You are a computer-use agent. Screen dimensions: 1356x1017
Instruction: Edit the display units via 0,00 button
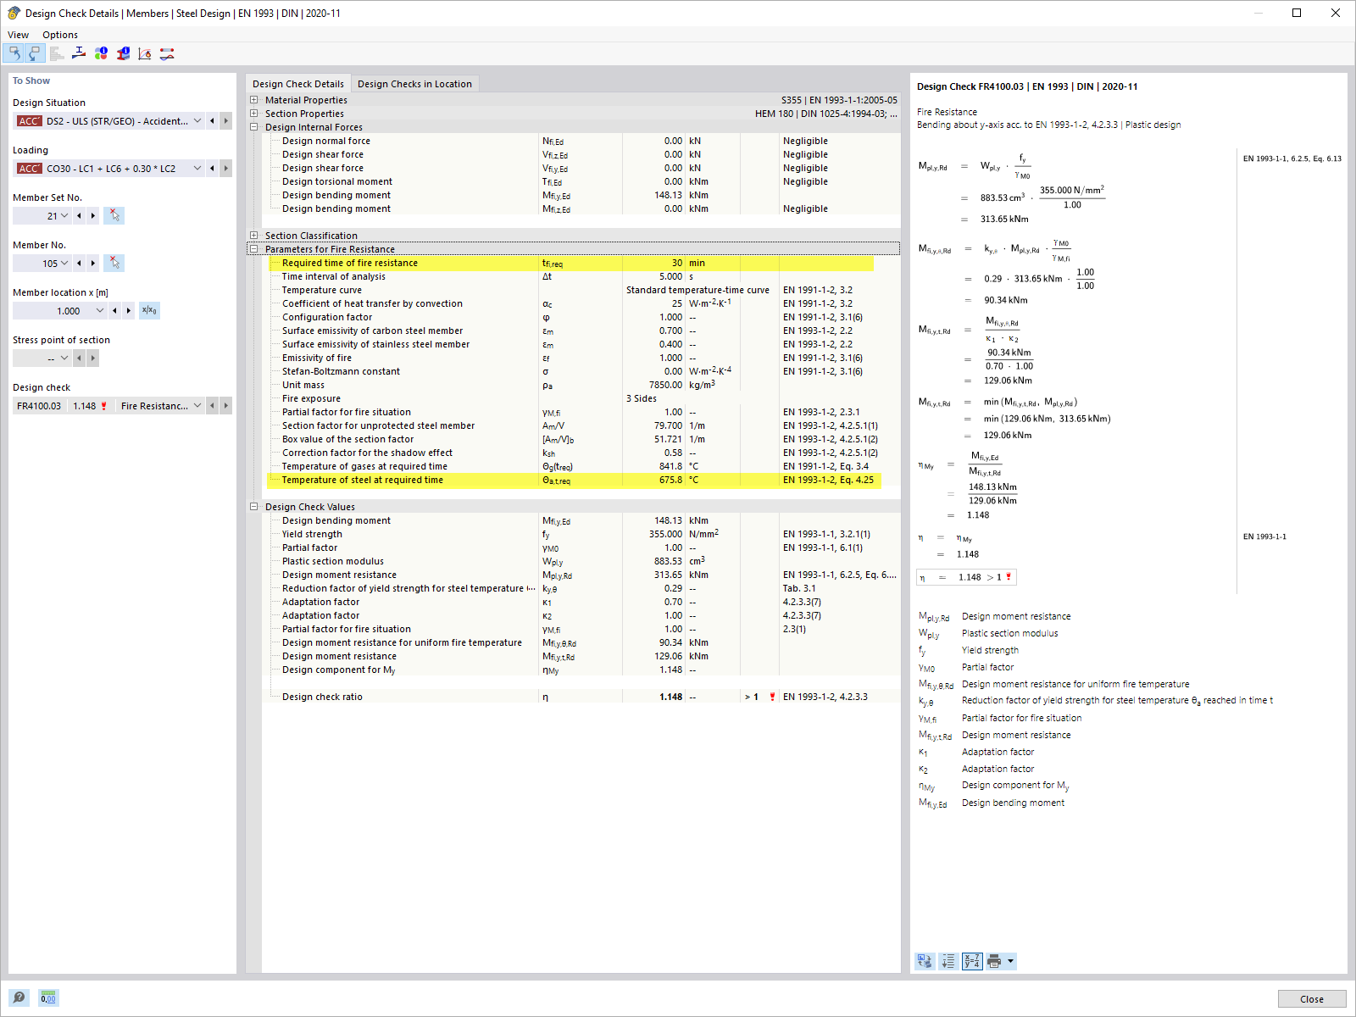point(48,998)
